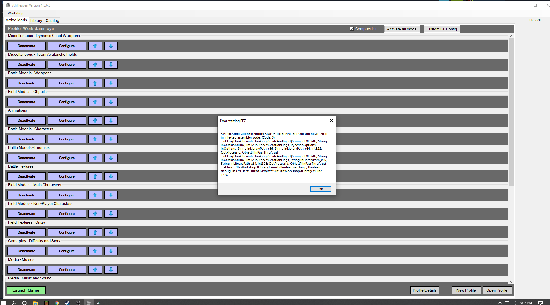Move Field Models - Objects mod up

[x=95, y=102]
